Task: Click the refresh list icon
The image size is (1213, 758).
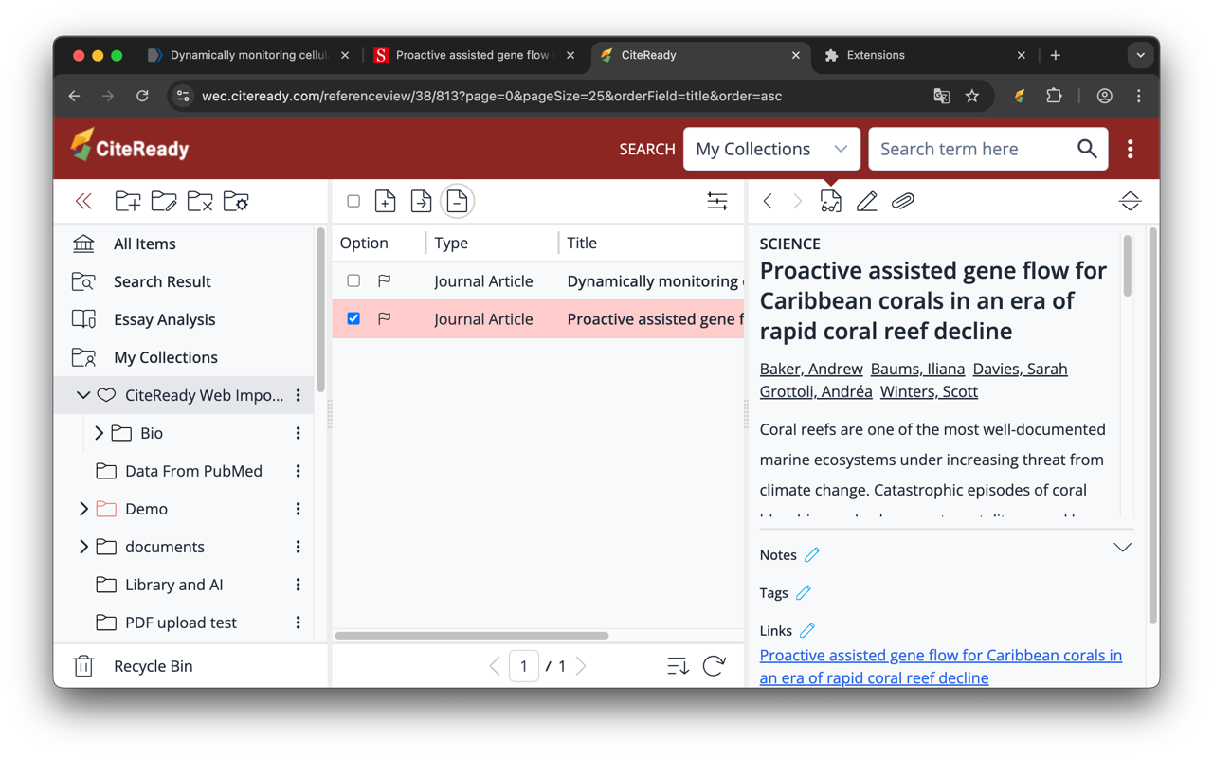Action: pyautogui.click(x=715, y=666)
